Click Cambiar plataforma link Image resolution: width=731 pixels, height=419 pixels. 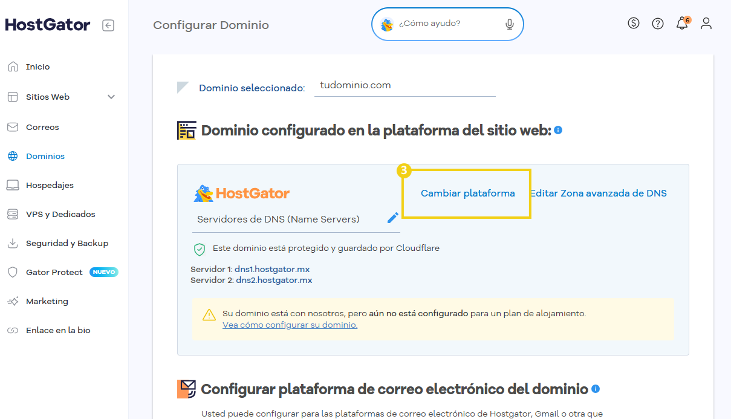tap(468, 193)
